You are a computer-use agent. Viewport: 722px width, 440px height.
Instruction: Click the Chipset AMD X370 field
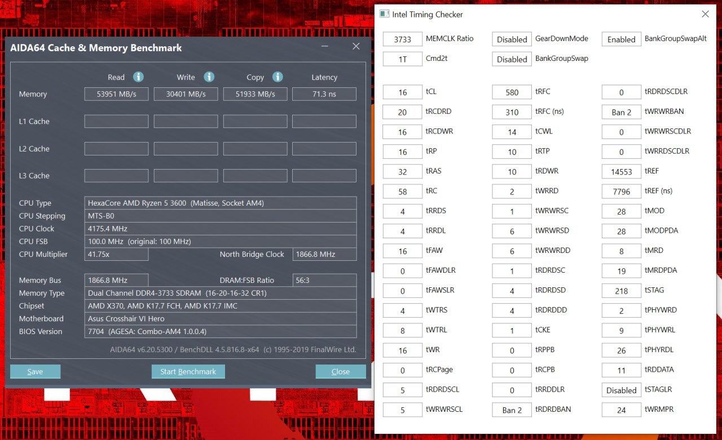point(221,306)
